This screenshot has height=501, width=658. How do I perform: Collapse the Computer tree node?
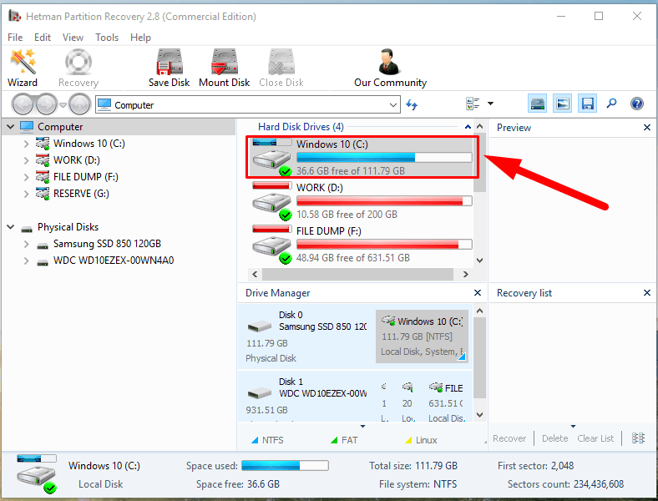point(11,126)
